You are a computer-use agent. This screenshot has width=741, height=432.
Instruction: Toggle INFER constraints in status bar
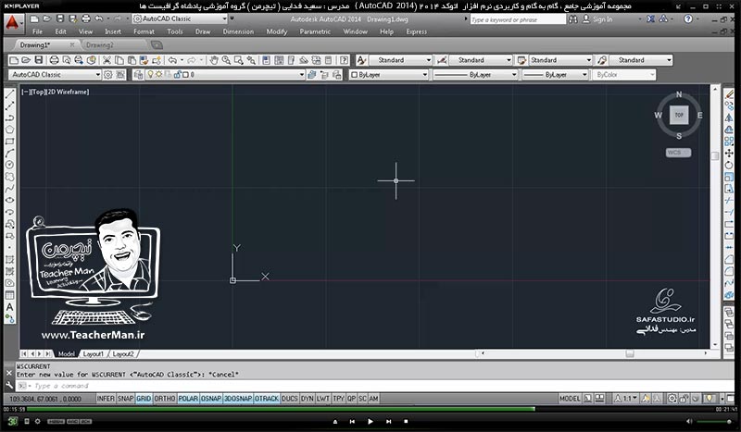[x=106, y=399]
